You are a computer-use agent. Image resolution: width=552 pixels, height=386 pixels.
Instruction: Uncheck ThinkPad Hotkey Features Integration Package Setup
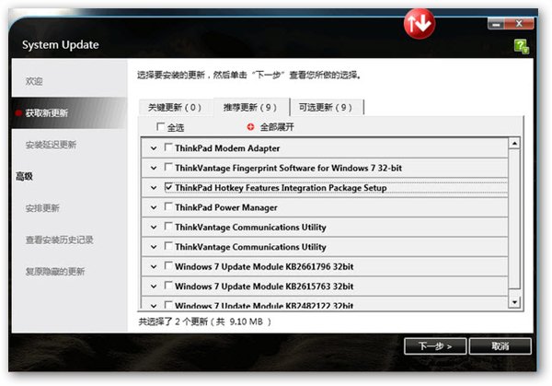pos(168,187)
